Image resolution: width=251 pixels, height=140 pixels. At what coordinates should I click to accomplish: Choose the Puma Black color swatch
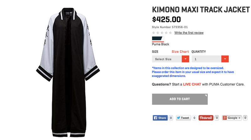click(158, 38)
